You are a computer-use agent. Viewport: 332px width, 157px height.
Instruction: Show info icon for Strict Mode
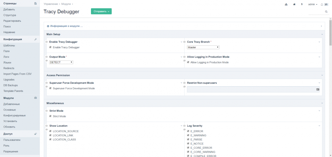point(46,111)
